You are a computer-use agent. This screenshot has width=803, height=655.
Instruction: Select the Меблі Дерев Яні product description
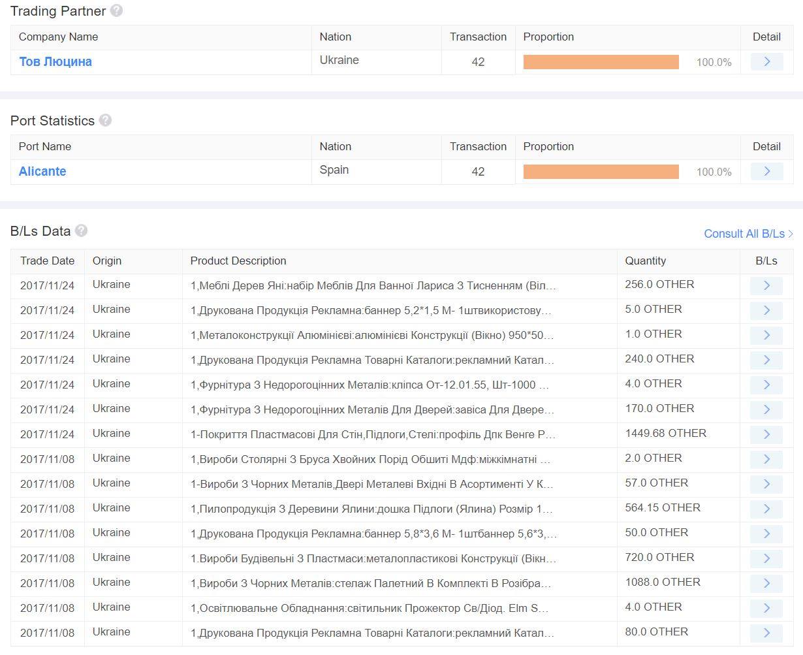(373, 286)
